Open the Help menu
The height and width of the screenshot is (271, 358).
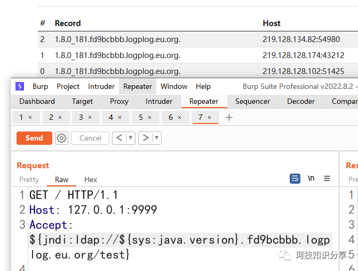pyautogui.click(x=203, y=87)
